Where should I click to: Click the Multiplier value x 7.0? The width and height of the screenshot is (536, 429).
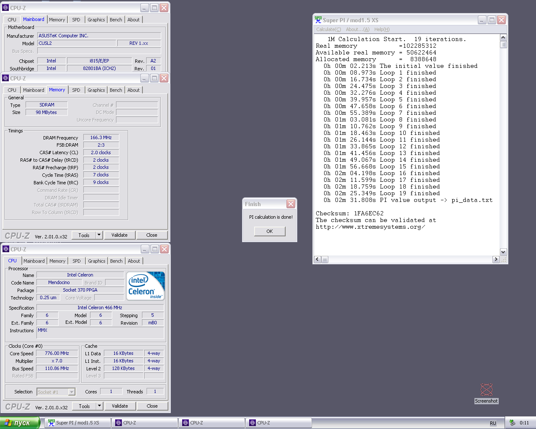pos(57,361)
